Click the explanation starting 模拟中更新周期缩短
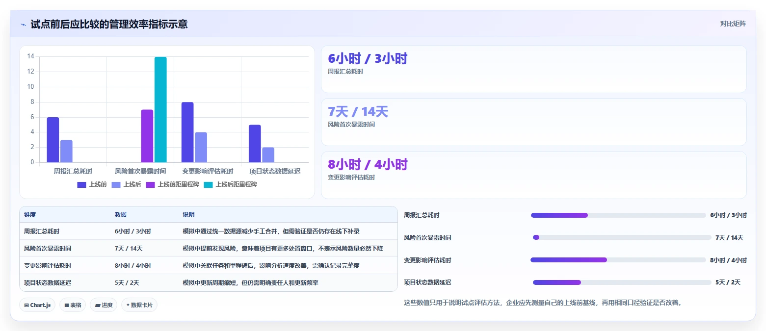766x331 pixels. point(251,283)
